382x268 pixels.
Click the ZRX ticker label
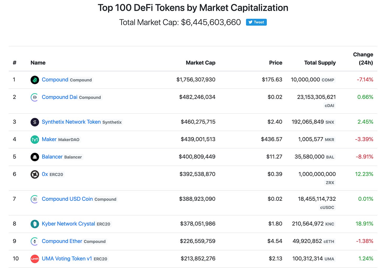pos(330,183)
